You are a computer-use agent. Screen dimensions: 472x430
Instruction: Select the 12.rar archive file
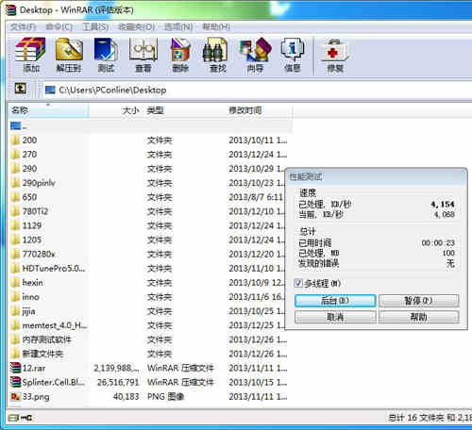click(148, 368)
